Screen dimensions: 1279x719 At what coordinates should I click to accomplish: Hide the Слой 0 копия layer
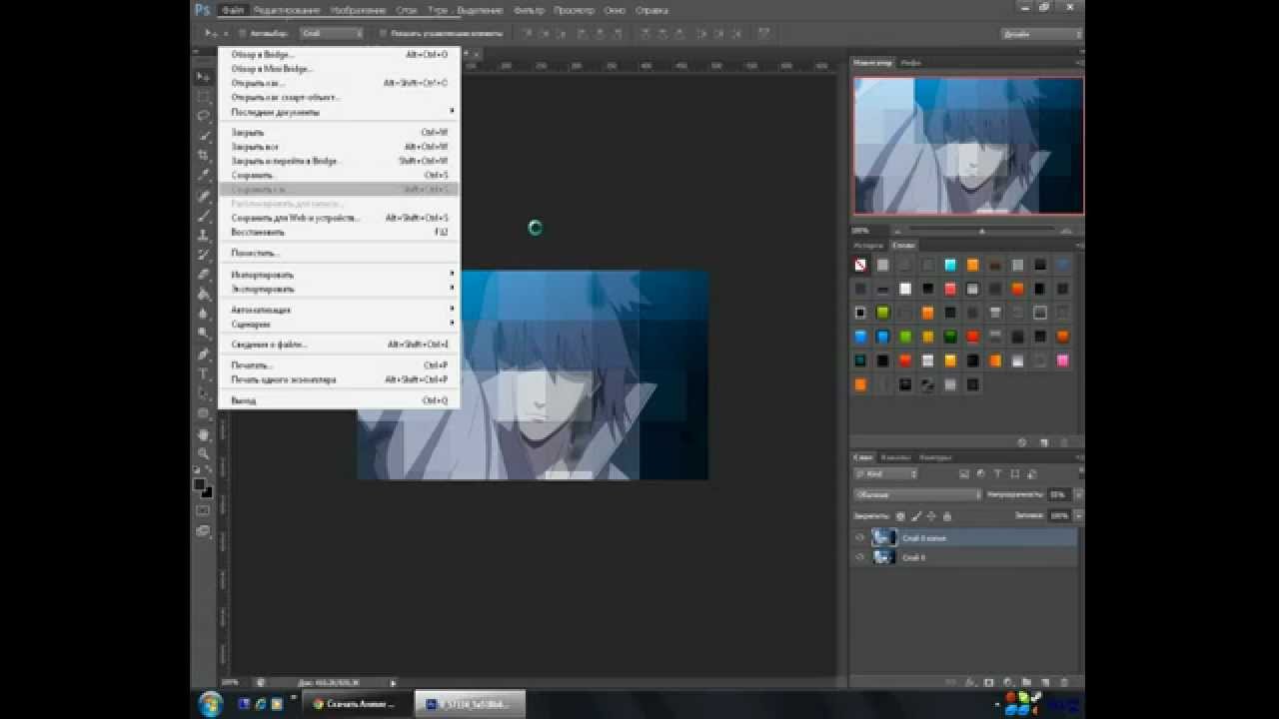pyautogui.click(x=860, y=537)
